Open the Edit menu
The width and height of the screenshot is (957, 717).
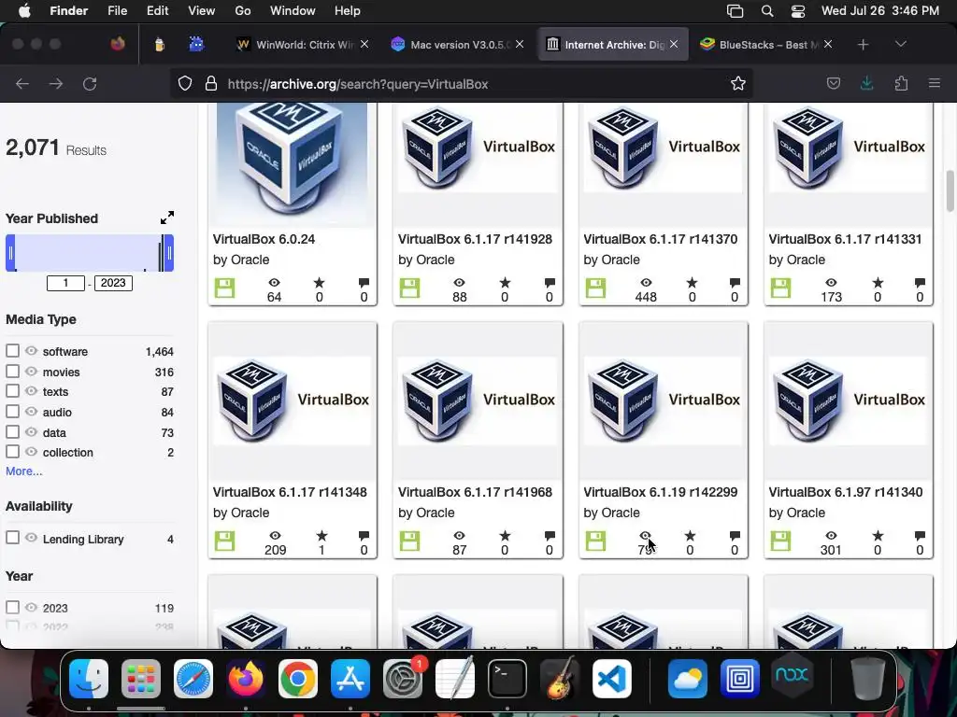click(x=157, y=11)
